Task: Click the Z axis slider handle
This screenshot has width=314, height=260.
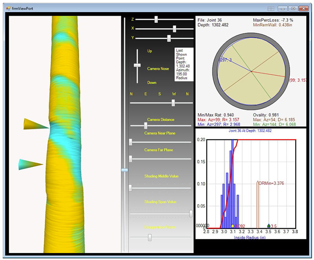Action: click(156, 20)
